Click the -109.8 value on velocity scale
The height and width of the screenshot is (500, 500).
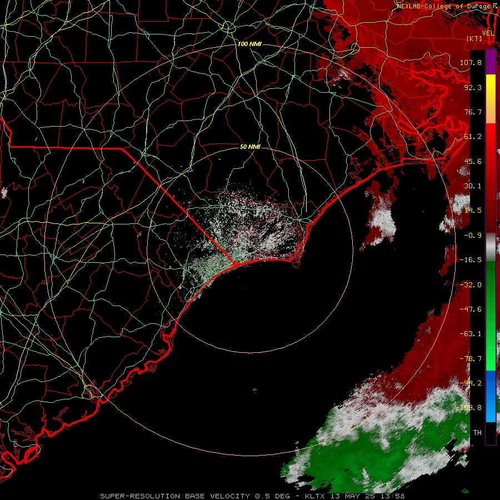point(468,408)
